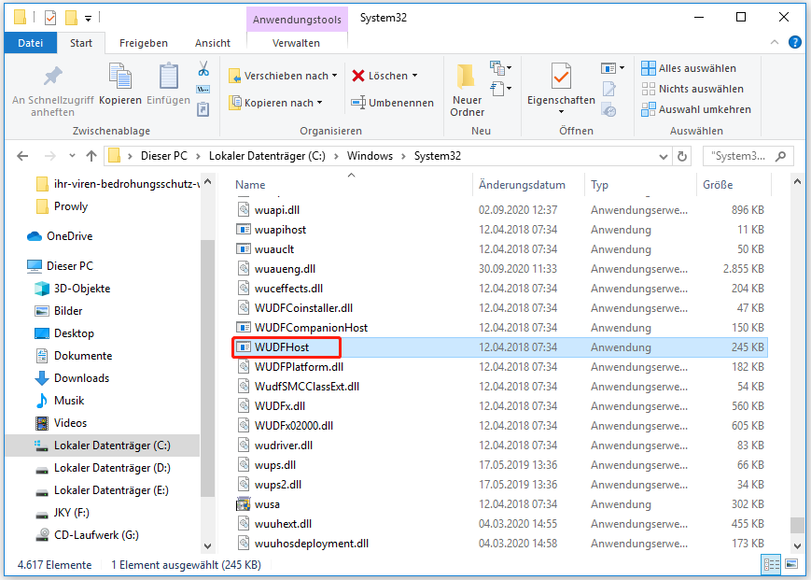The height and width of the screenshot is (580, 811).
Task: Click the Cut scissors icon
Action: [203, 68]
